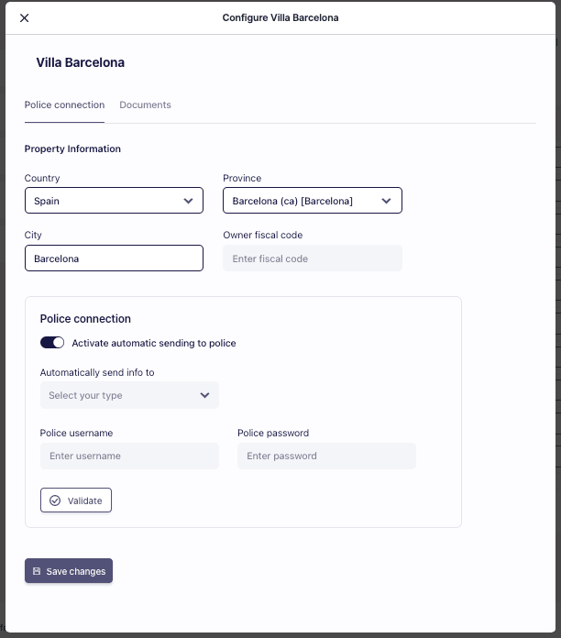Screen dimensions: 561x638
Task: Click the 'Activate automatic sending to police' label
Action: (x=154, y=343)
